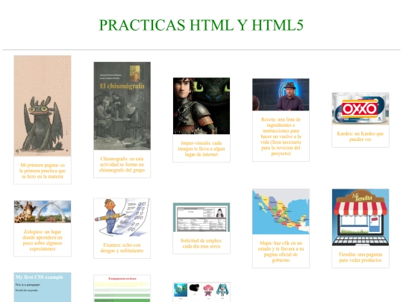403x302 pixels.
Task: Open the 'My first CSS example' blue thumbnail
Action: click(x=43, y=287)
